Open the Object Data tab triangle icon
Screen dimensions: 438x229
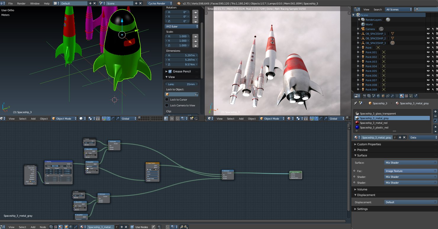tap(397, 96)
